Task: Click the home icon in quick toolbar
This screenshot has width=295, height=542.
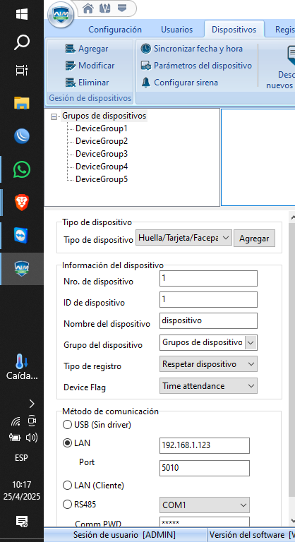Action: pyautogui.click(x=88, y=8)
